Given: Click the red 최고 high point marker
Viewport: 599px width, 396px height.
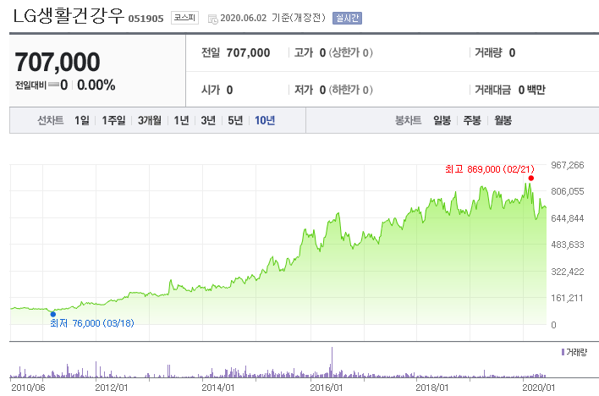Looking at the screenshot, I should coord(531,179).
